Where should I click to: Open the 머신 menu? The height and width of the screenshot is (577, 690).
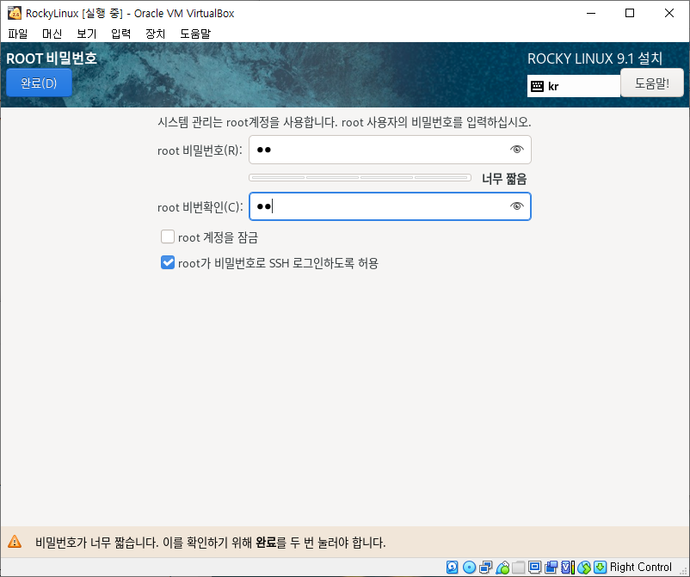(52, 34)
